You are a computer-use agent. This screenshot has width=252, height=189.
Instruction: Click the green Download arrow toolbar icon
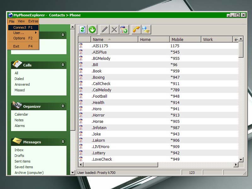(92, 30)
